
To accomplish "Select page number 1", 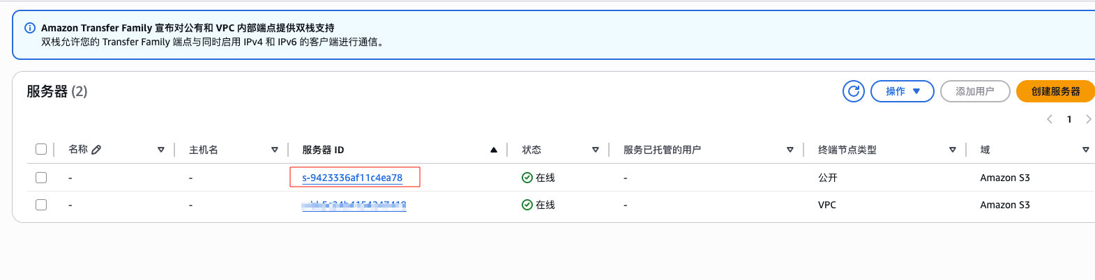I will [x=1069, y=119].
